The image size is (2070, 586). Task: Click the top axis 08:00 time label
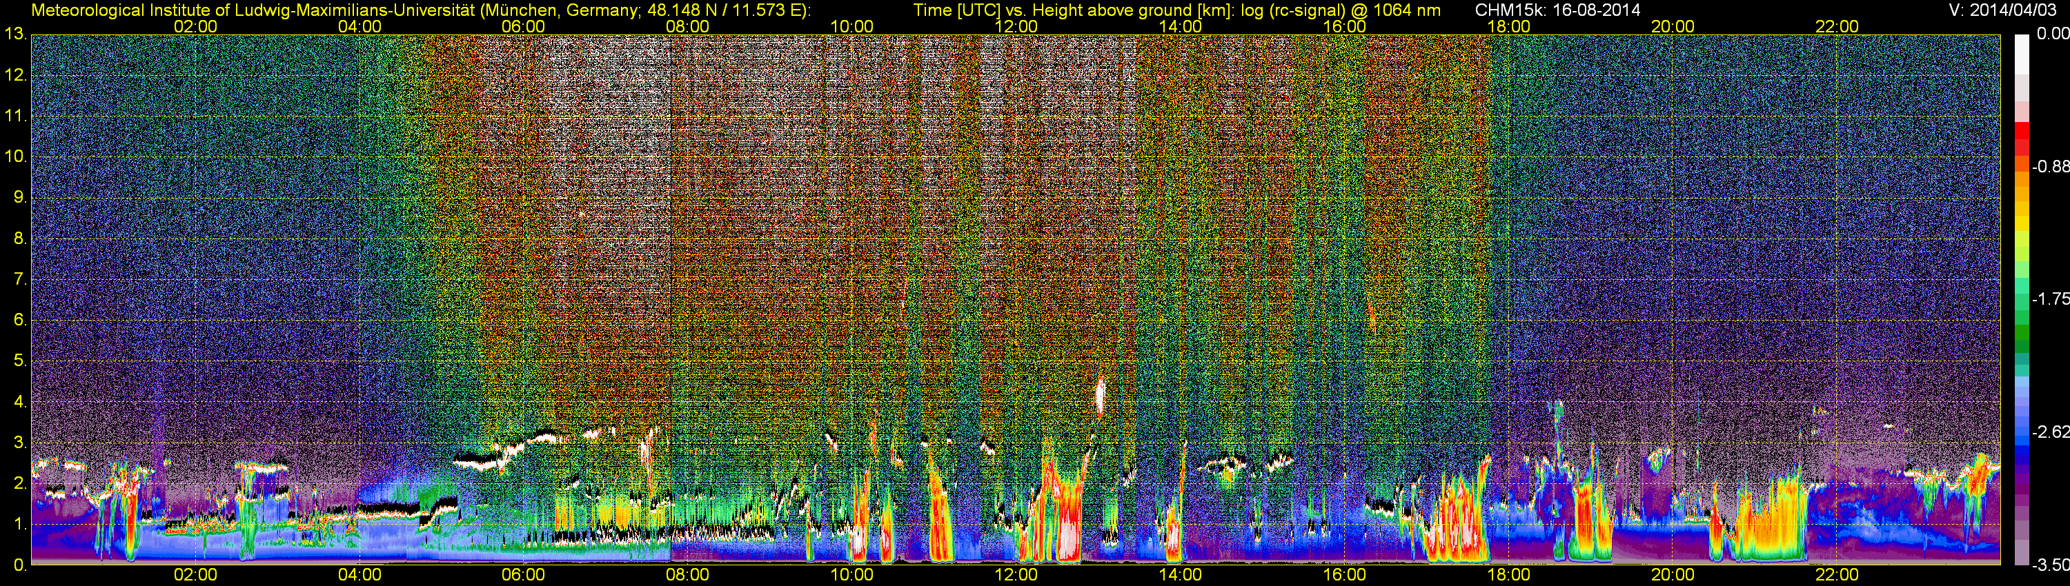point(688,26)
